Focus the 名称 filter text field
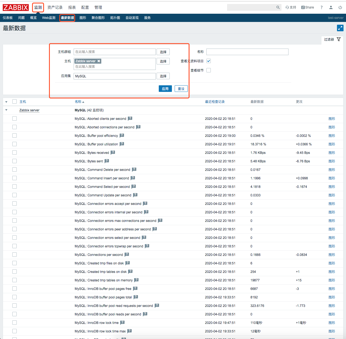Image resolution: width=346 pixels, height=339 pixels. [247, 52]
